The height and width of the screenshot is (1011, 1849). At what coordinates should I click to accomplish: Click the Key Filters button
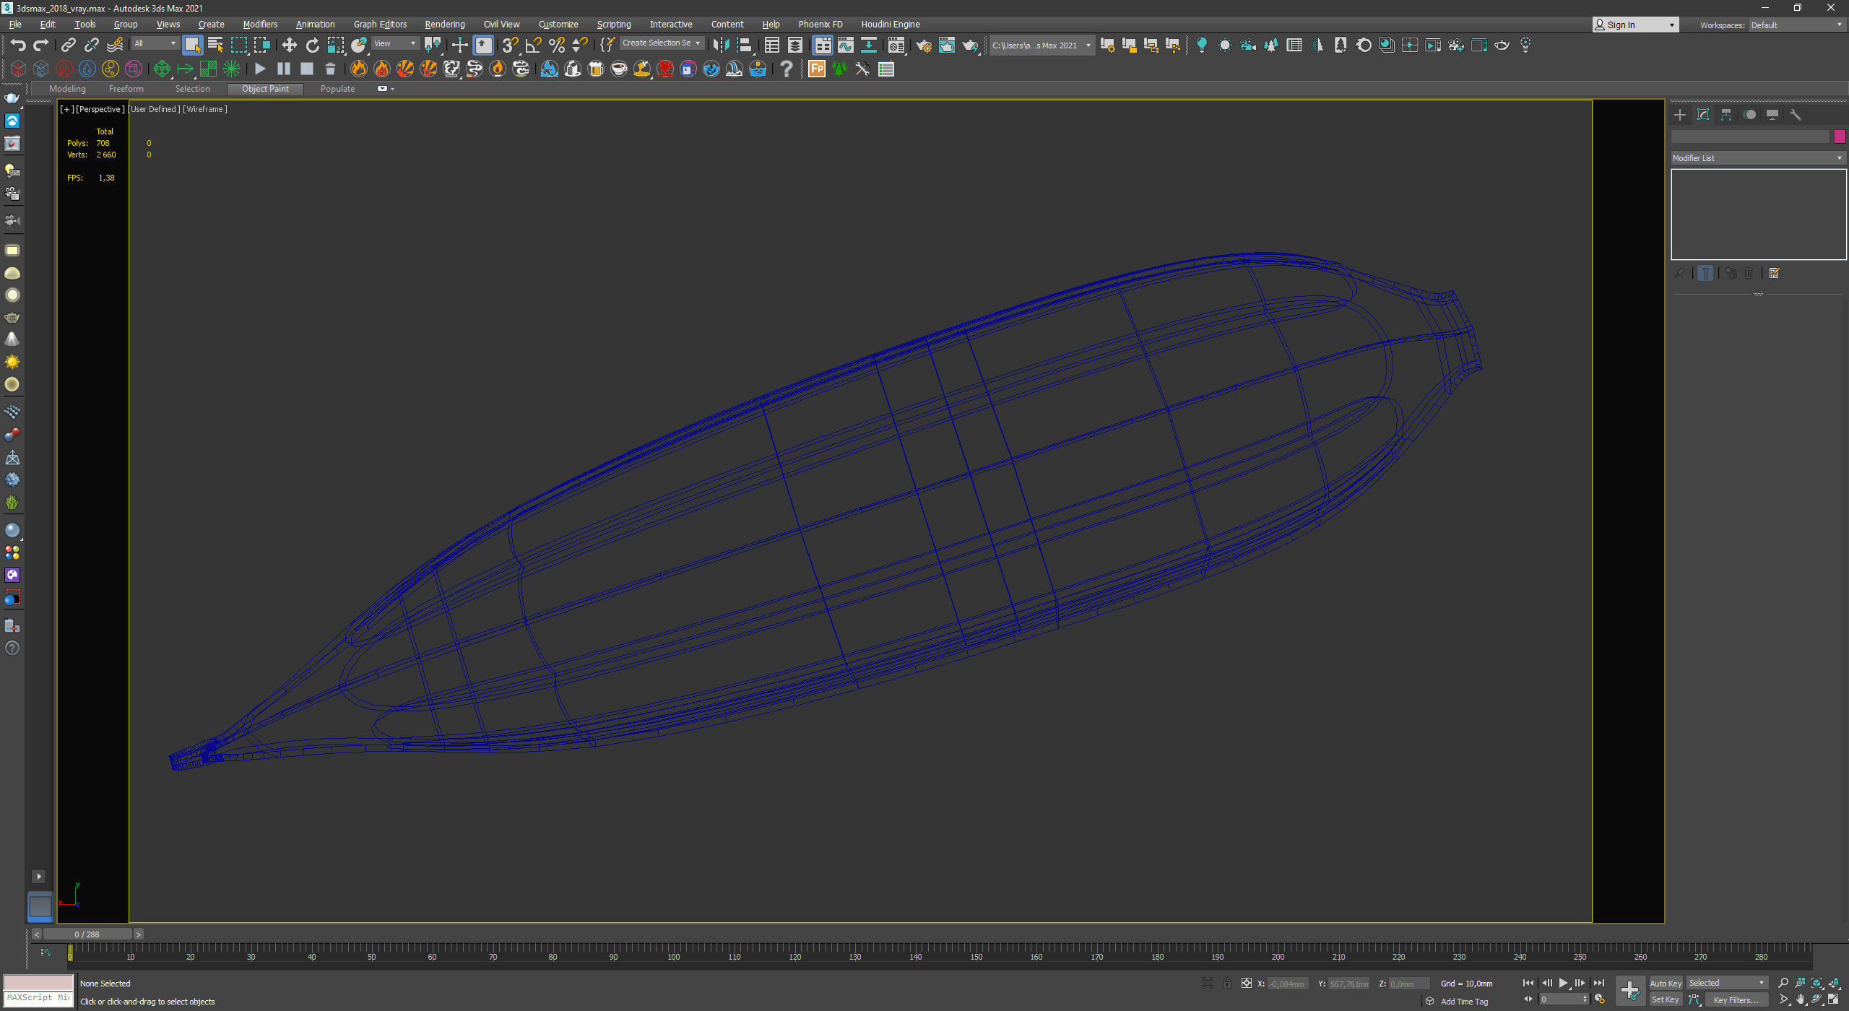(1735, 1000)
